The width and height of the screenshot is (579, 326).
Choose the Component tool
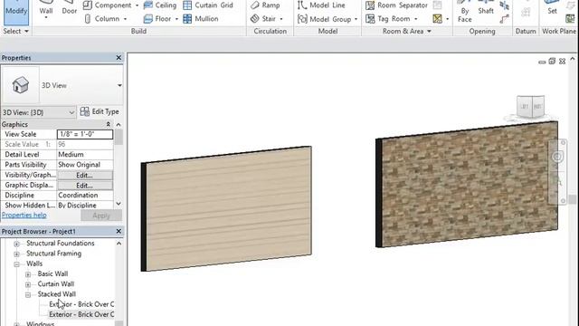click(x=108, y=5)
